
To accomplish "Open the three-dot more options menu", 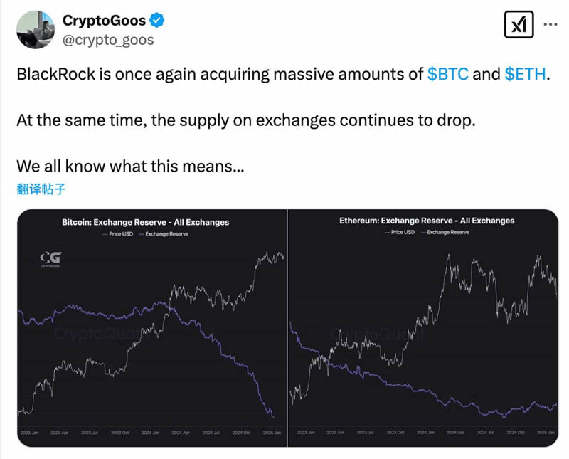I will pos(550,25).
